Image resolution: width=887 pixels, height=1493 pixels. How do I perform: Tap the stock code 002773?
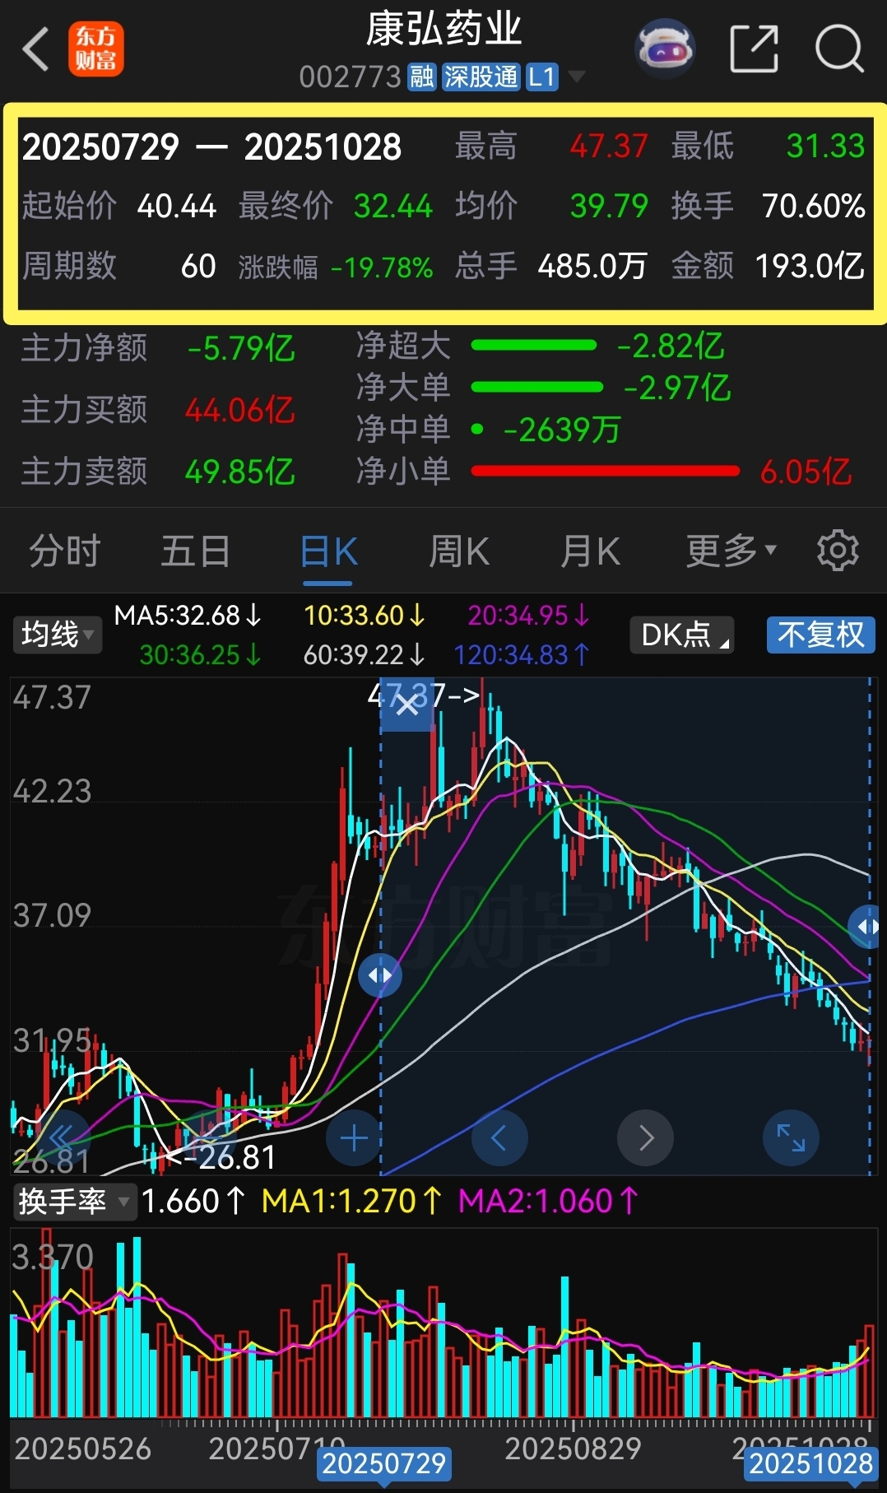[350, 77]
